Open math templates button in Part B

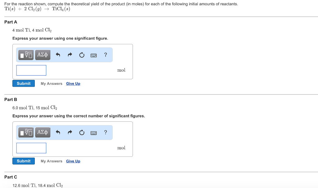click(x=26, y=132)
